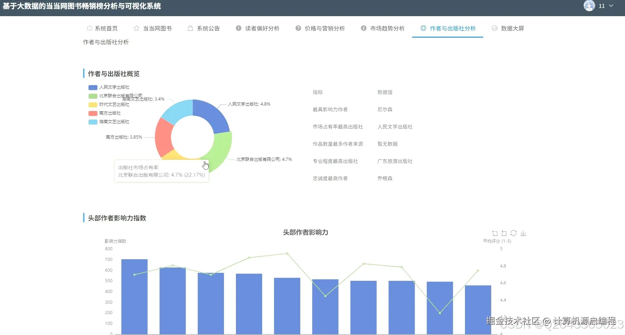Click the smiley icon for 数据大屏
The width and height of the screenshot is (625, 335).
point(494,28)
